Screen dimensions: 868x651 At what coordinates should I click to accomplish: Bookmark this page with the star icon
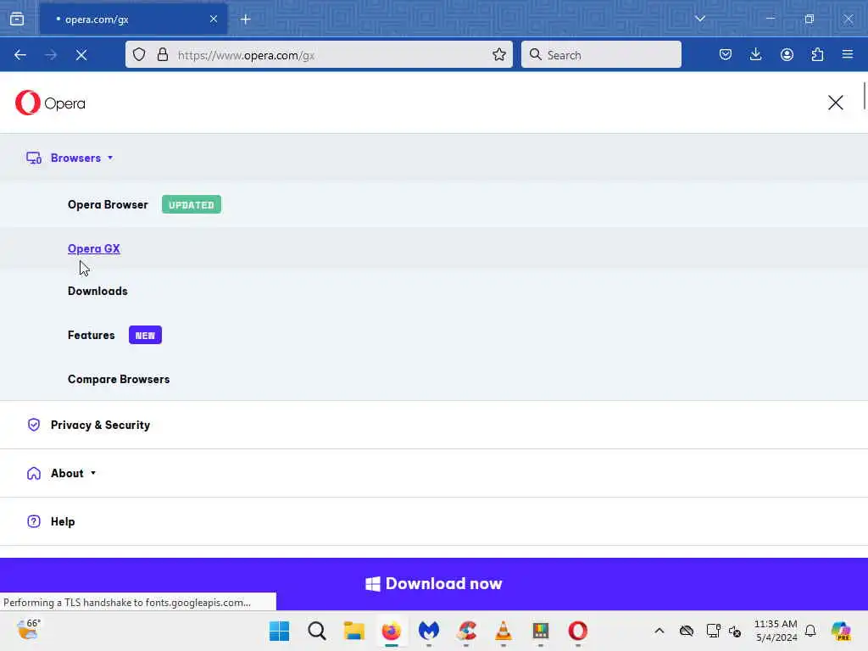click(499, 54)
